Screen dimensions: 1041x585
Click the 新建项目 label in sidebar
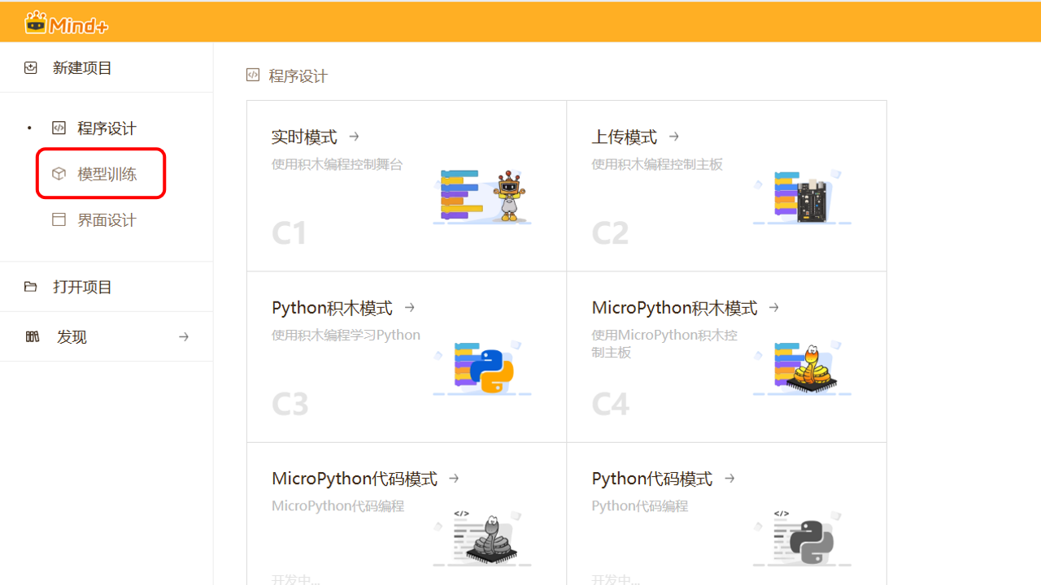click(82, 68)
